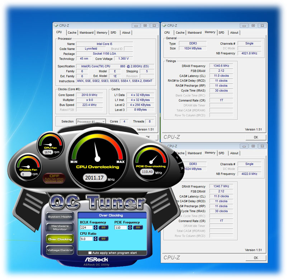
Task: Enable Auto apply when program start checkbox
Action: [90, 253]
